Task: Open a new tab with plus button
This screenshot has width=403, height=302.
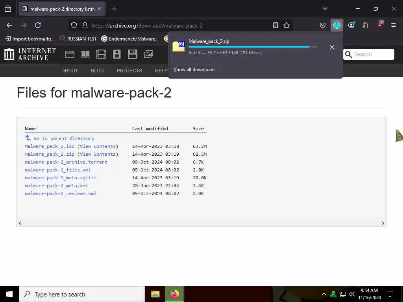Action: tap(114, 9)
